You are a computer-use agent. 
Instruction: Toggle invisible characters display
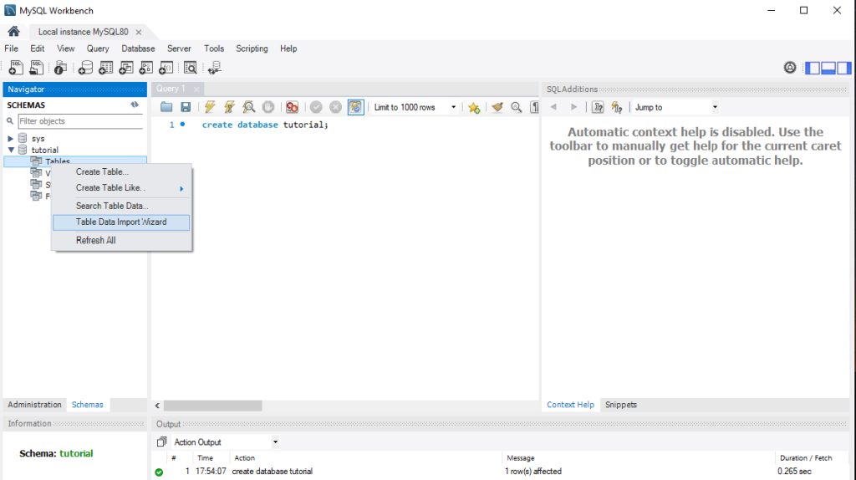coord(534,108)
